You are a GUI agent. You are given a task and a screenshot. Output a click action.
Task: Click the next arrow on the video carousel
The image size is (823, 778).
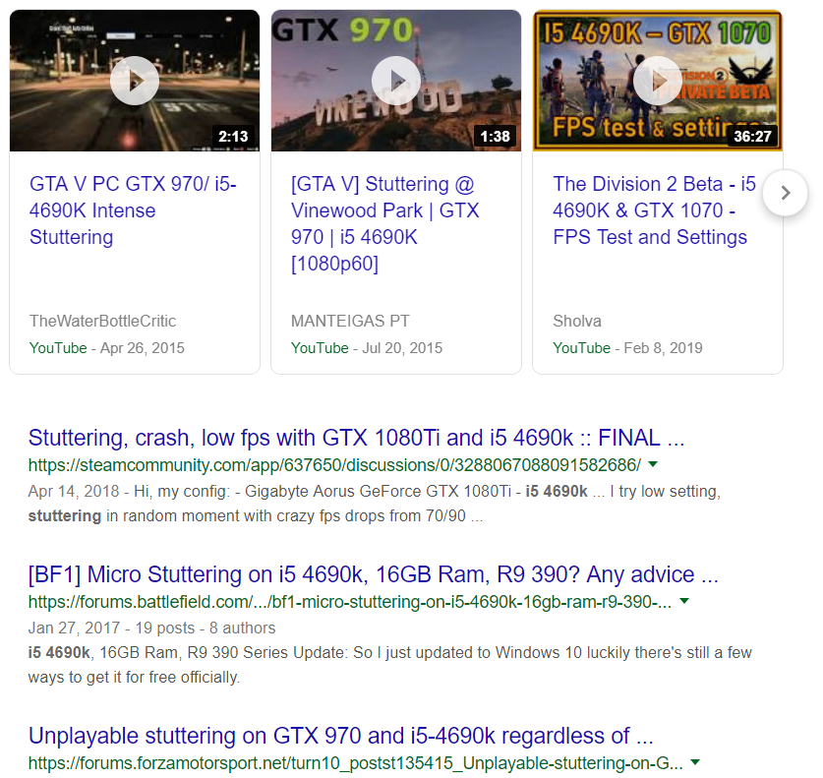(x=786, y=193)
